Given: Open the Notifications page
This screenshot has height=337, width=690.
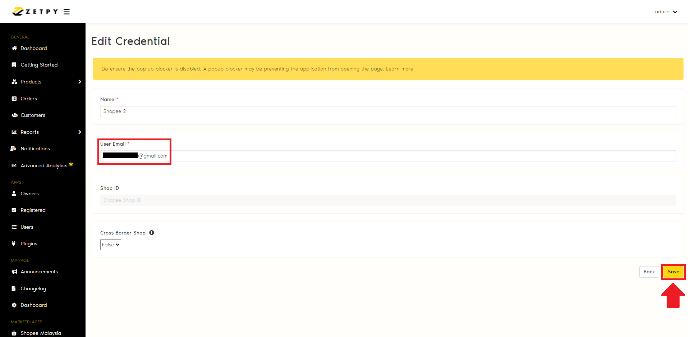Looking at the screenshot, I should pyautogui.click(x=35, y=149).
